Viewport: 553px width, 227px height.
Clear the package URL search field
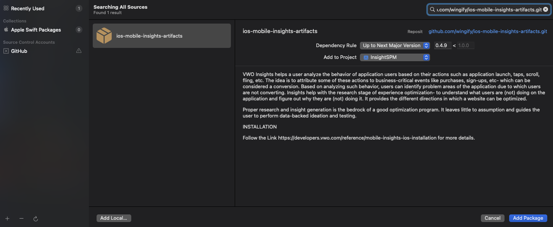click(x=545, y=10)
